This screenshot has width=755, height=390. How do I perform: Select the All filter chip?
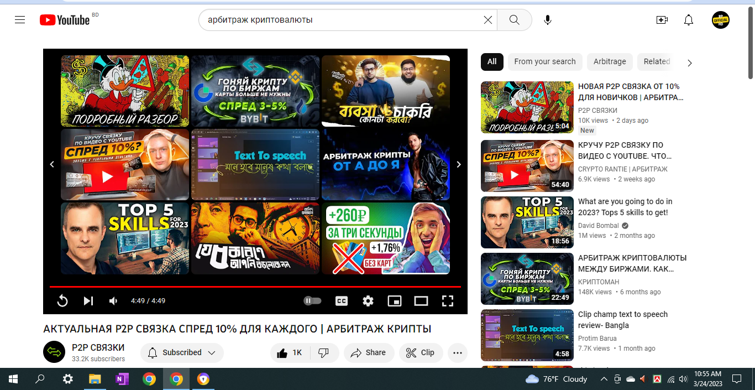click(x=492, y=61)
